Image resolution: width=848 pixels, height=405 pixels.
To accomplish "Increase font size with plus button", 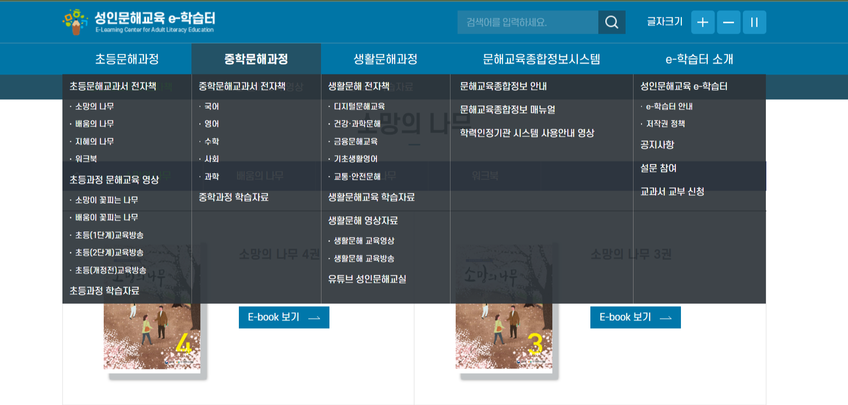I will 703,22.
